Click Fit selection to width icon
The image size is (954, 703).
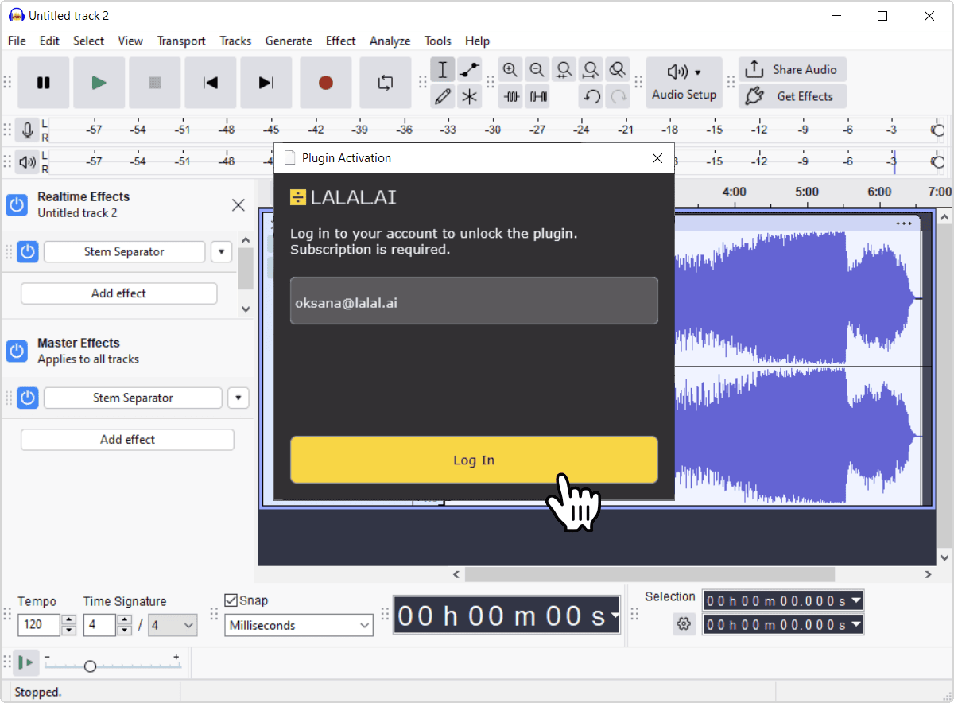click(x=564, y=70)
